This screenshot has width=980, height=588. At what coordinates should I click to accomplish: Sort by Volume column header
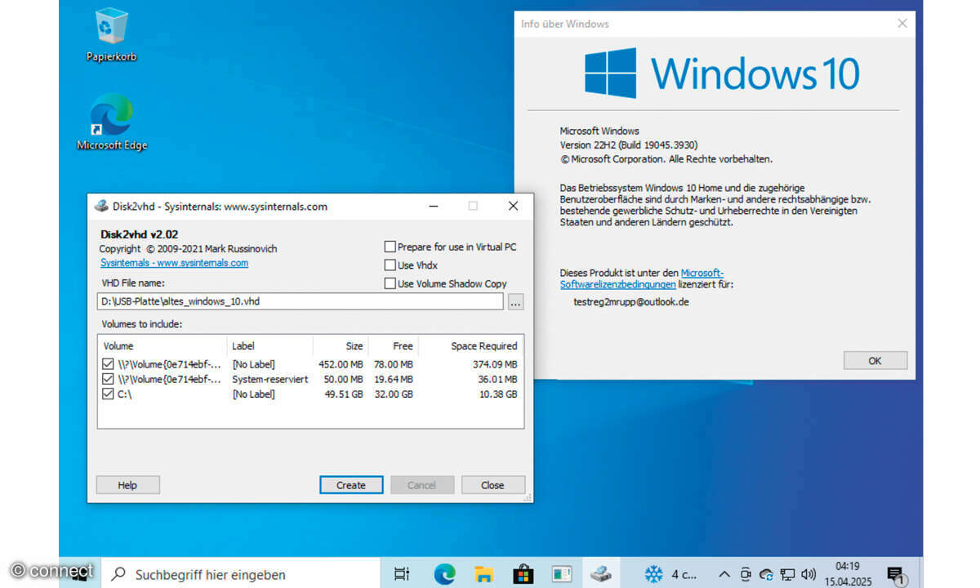(163, 345)
